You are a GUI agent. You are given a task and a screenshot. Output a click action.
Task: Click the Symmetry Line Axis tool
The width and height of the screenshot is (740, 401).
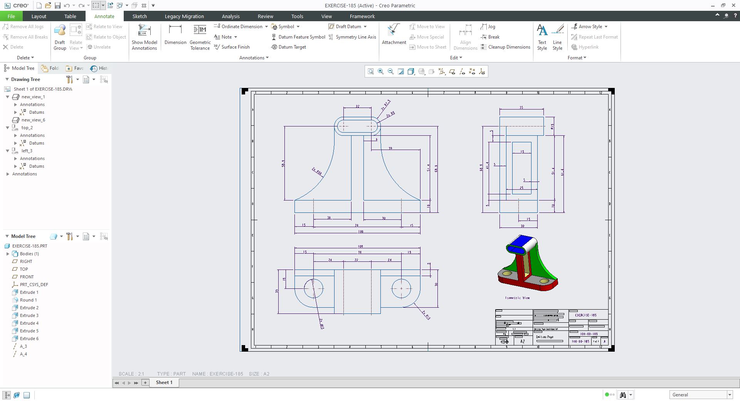coord(352,37)
